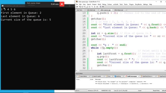Open the Plugins menu
This screenshot has width=166, height=93.
point(132,4)
